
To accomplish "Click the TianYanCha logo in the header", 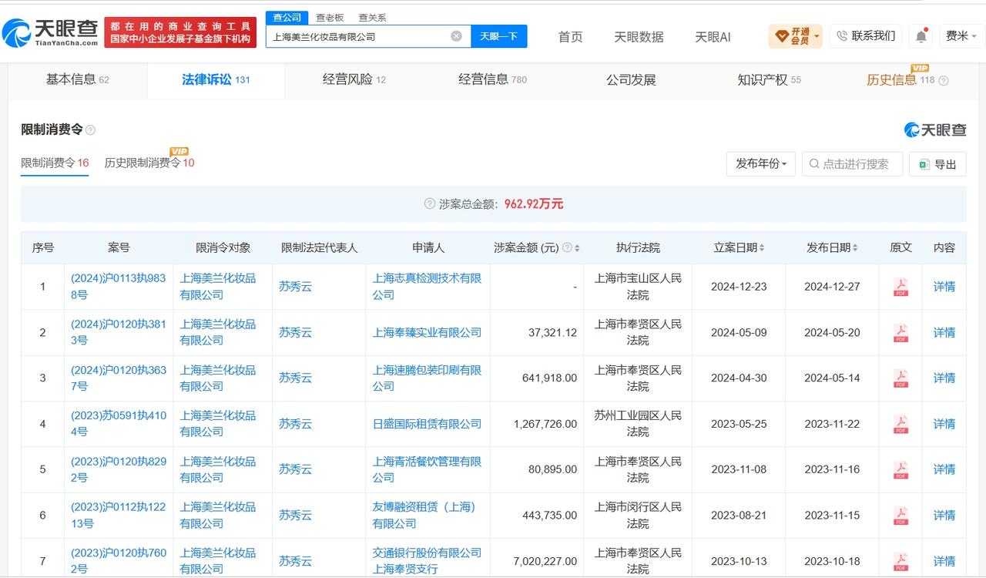I will click(51, 32).
